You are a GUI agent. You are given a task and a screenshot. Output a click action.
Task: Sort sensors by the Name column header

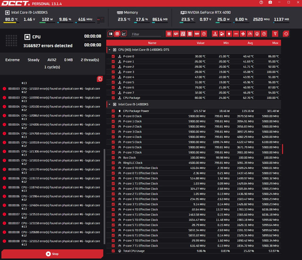click(152, 43)
